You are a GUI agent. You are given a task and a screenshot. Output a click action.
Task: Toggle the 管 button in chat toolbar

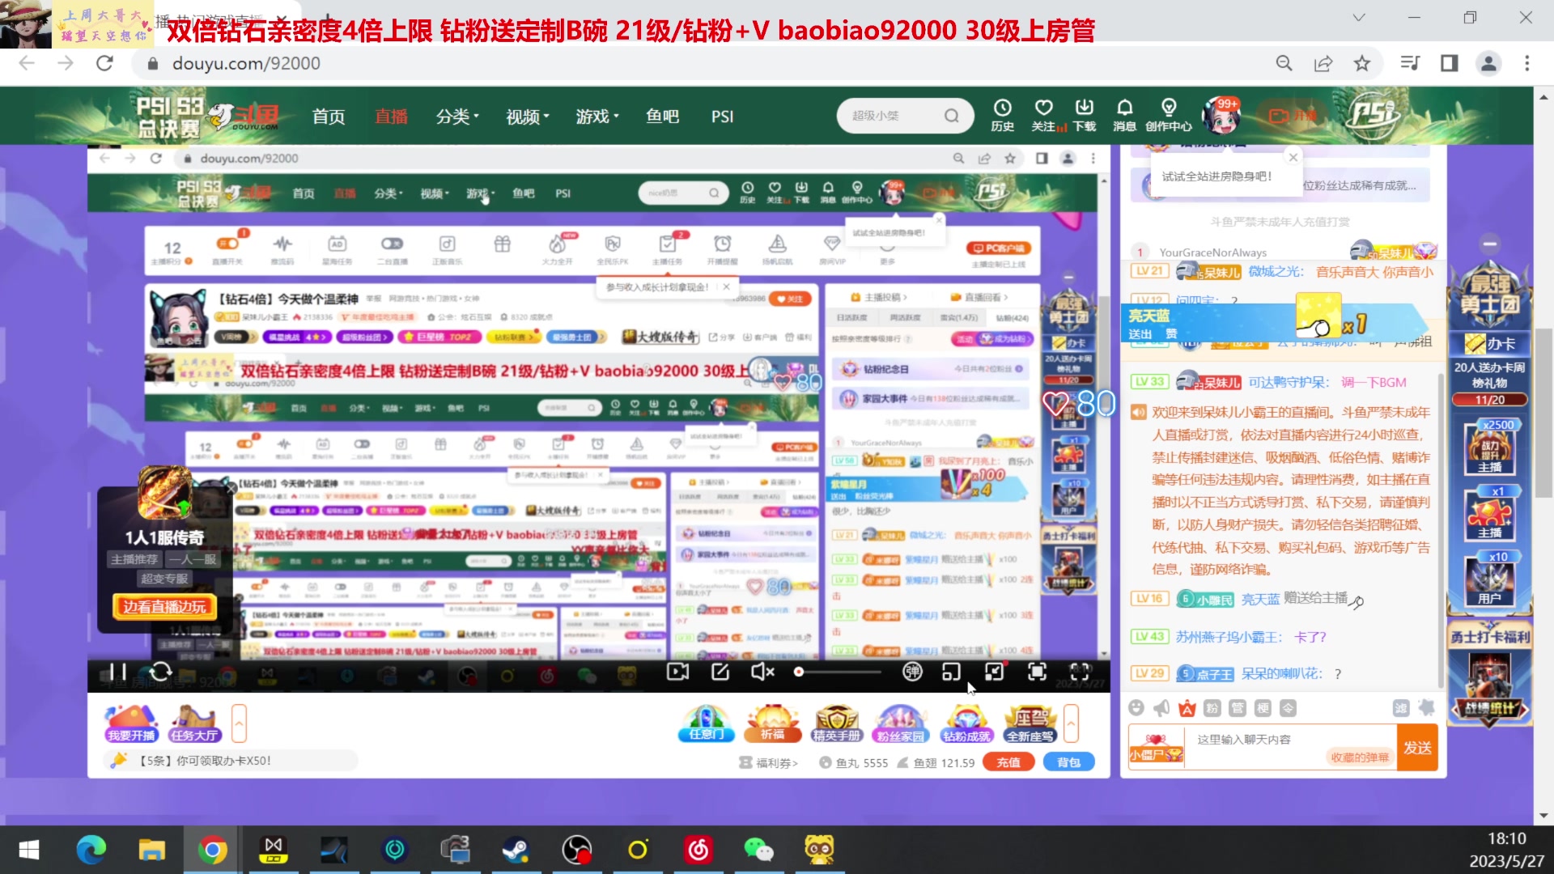tap(1238, 708)
